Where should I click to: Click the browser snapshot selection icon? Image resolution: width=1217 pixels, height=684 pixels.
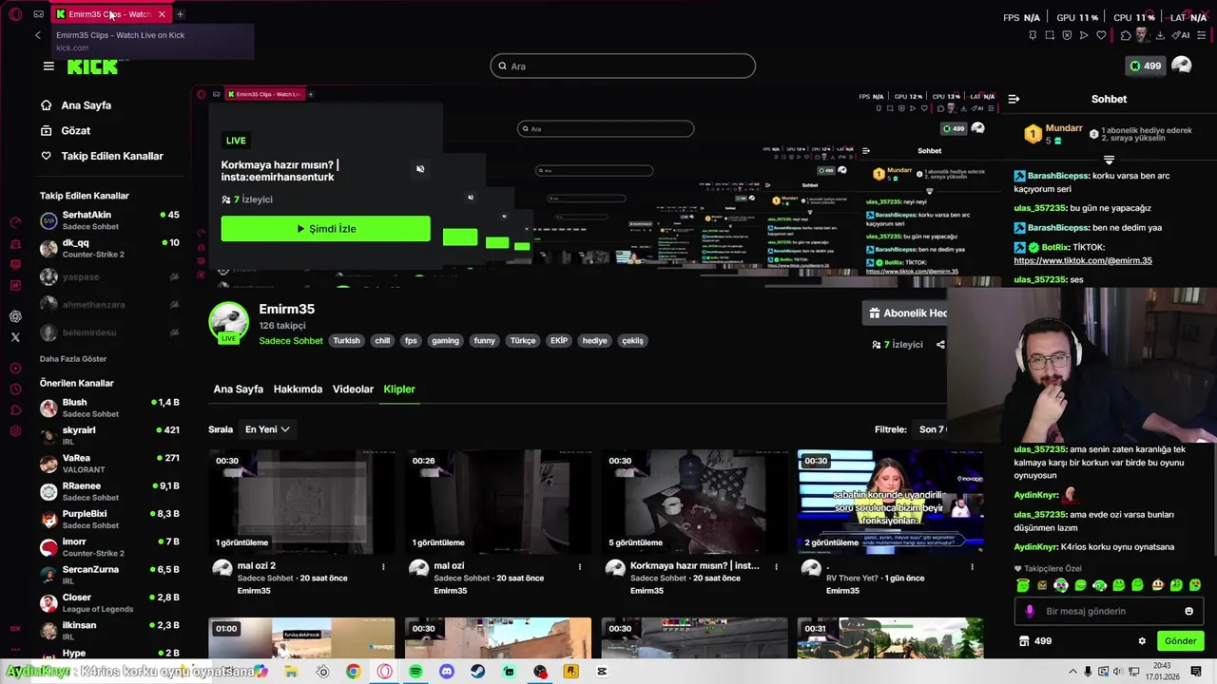click(x=1050, y=35)
